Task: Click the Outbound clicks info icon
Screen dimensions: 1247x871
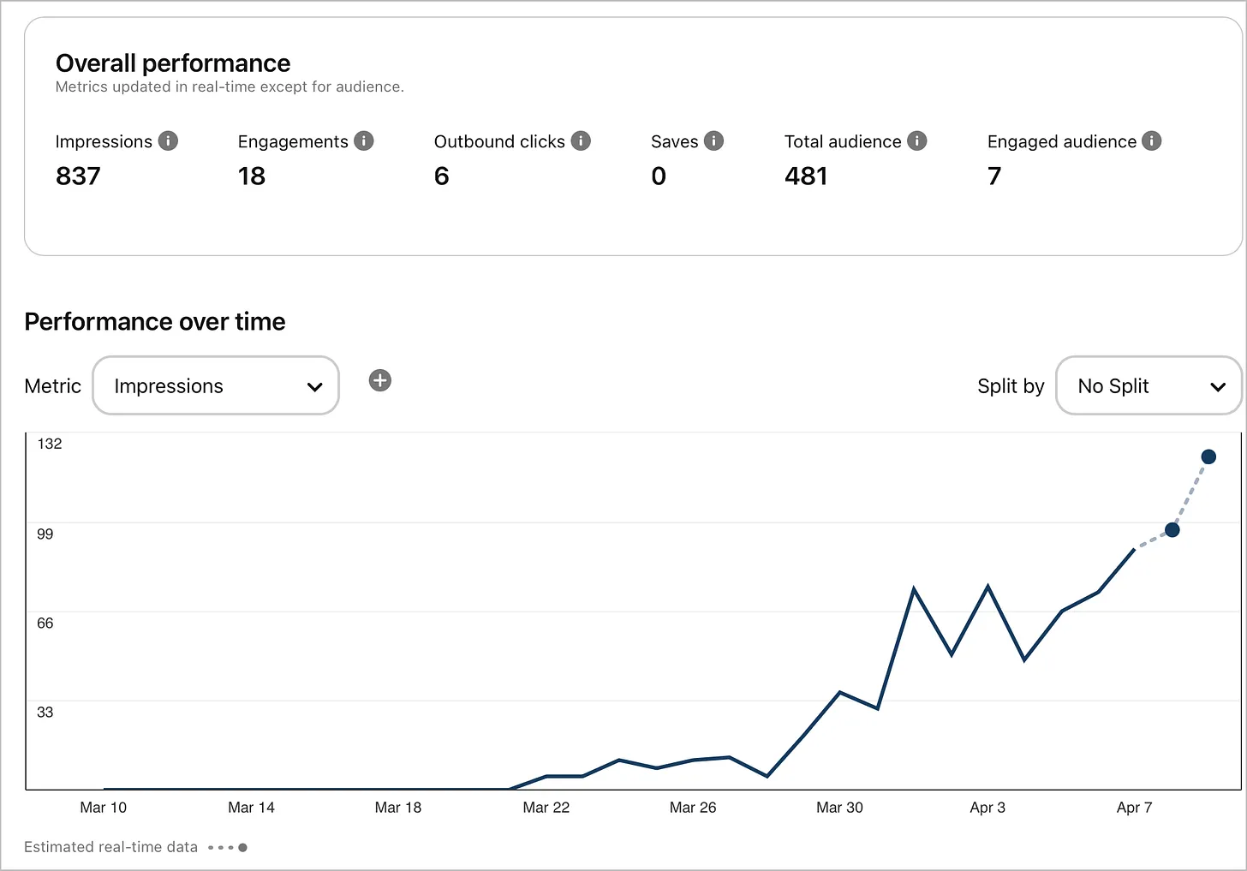Action: (581, 141)
